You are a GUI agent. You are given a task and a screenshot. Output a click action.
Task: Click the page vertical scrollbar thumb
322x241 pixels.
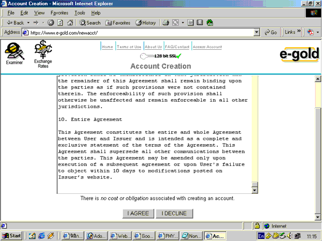[x=318, y=161]
